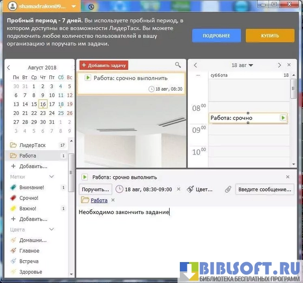Click the Добавить задачу button
The height and width of the screenshot is (283, 303).
103,65
